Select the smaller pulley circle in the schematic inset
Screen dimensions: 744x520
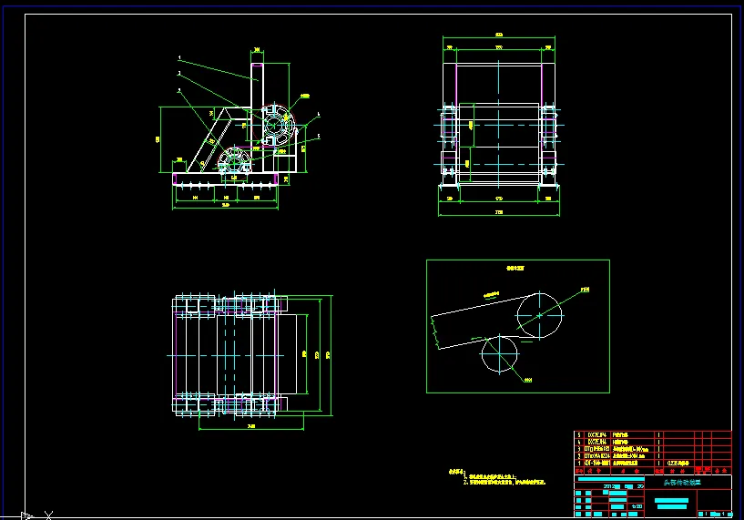click(x=499, y=354)
